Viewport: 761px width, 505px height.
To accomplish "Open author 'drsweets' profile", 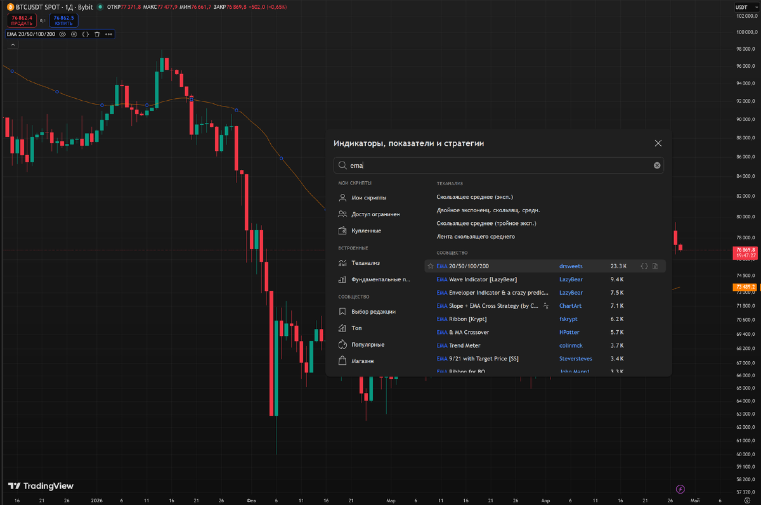I will click(x=571, y=266).
